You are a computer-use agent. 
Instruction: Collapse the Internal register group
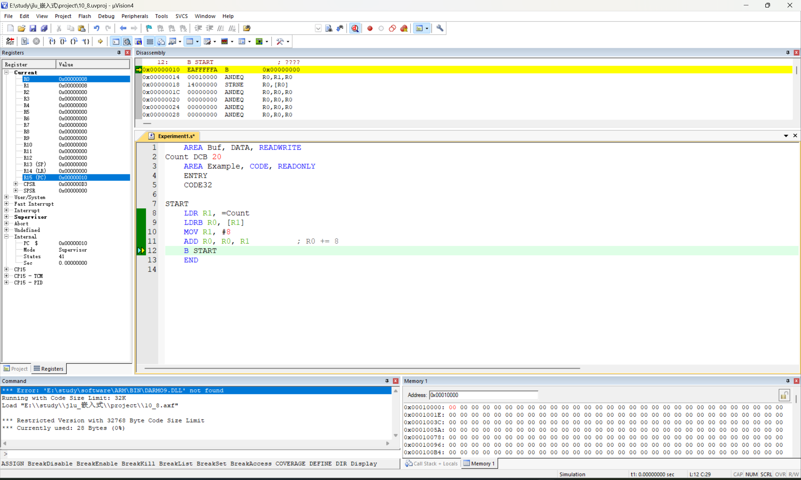pyautogui.click(x=6, y=236)
